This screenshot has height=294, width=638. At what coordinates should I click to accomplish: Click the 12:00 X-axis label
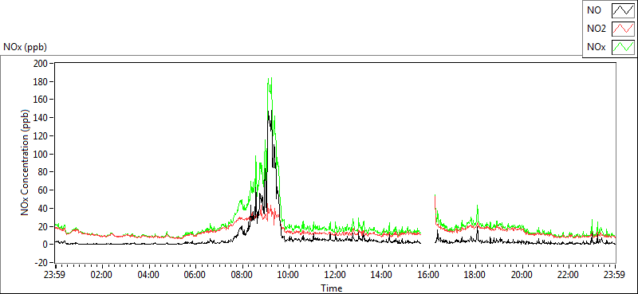[335, 275]
